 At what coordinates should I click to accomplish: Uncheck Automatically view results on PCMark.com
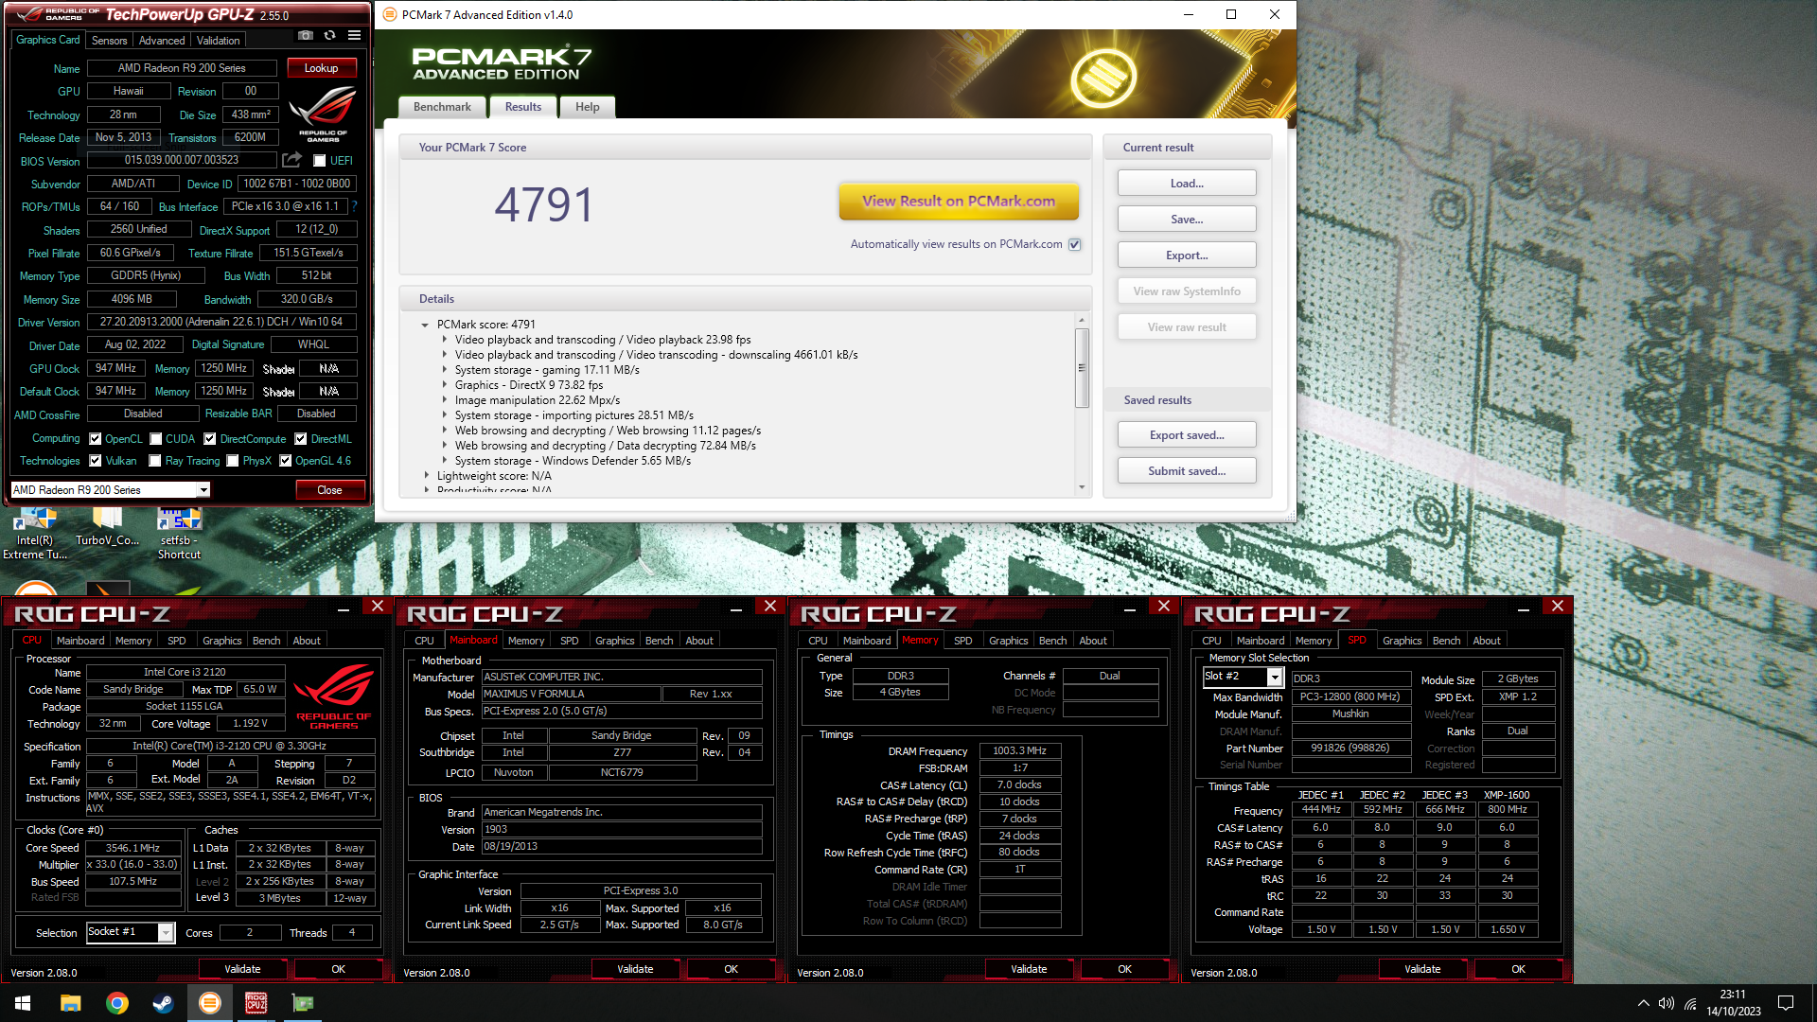(1075, 244)
